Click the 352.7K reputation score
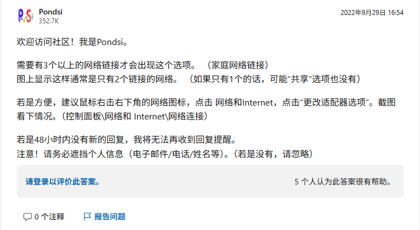 pos(49,21)
